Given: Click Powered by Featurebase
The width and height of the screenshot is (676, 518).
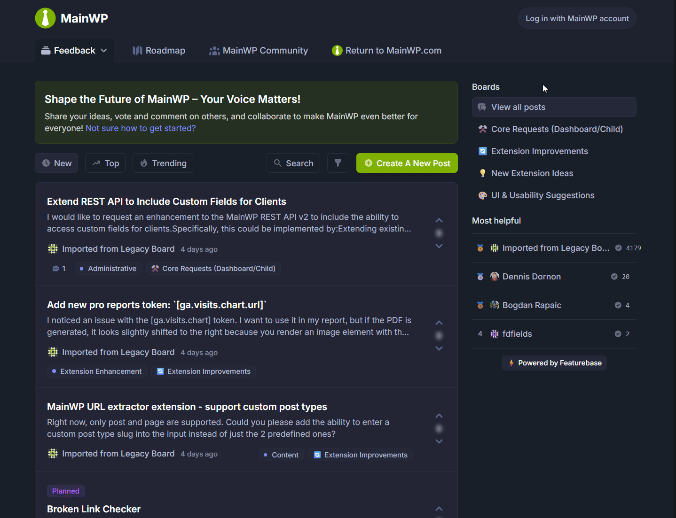Looking at the screenshot, I should click(554, 363).
